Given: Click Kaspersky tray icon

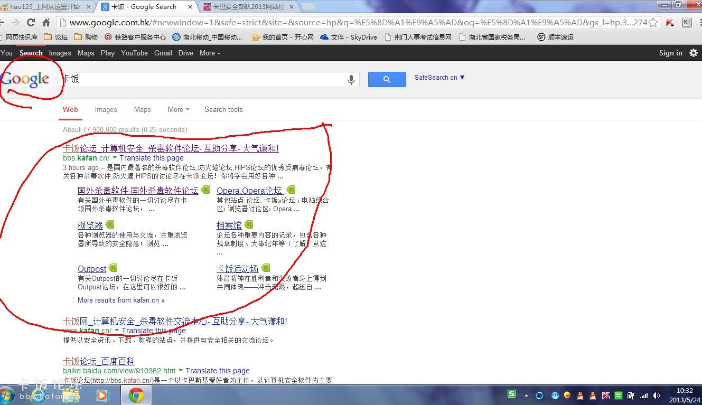Looking at the screenshot, I should (606, 395).
